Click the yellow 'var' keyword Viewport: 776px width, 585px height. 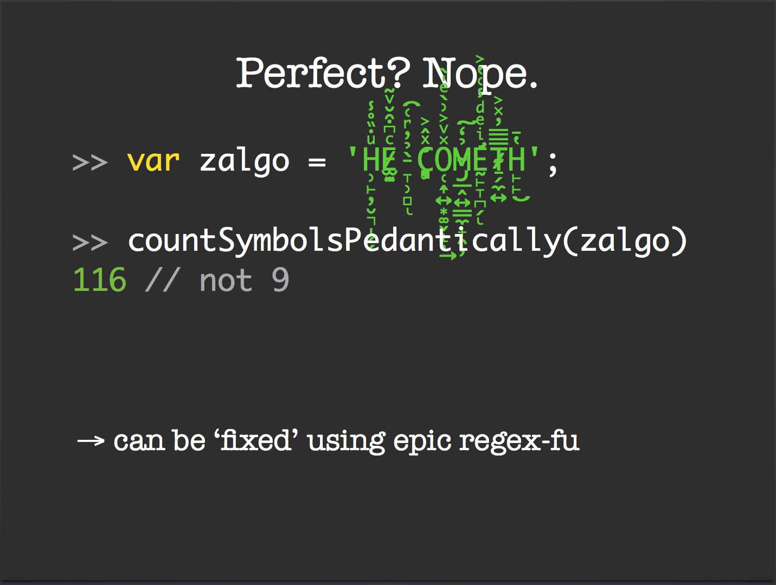coord(153,161)
